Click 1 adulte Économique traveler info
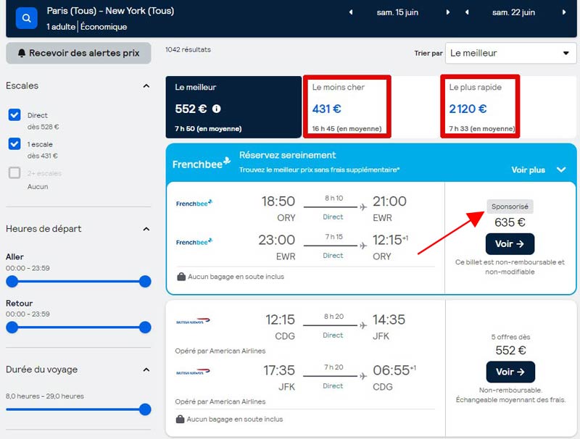 coord(86,27)
